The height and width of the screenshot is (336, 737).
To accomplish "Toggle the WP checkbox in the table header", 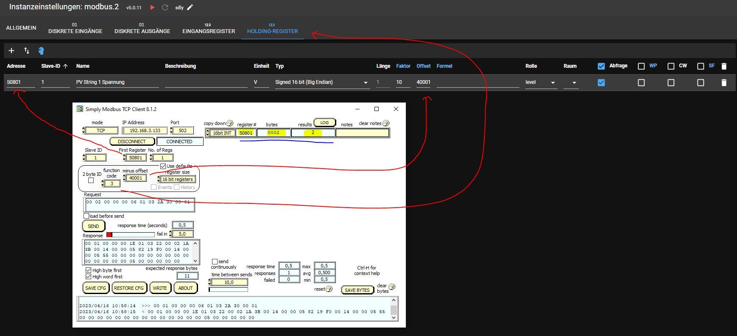I will coord(641,66).
